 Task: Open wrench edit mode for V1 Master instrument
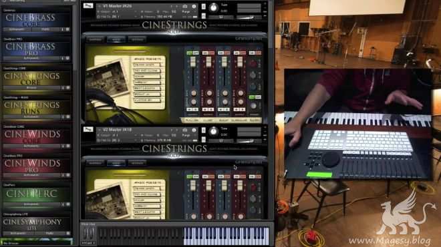pos(88,5)
